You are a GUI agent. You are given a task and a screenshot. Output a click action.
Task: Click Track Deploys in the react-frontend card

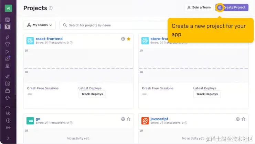(92, 94)
